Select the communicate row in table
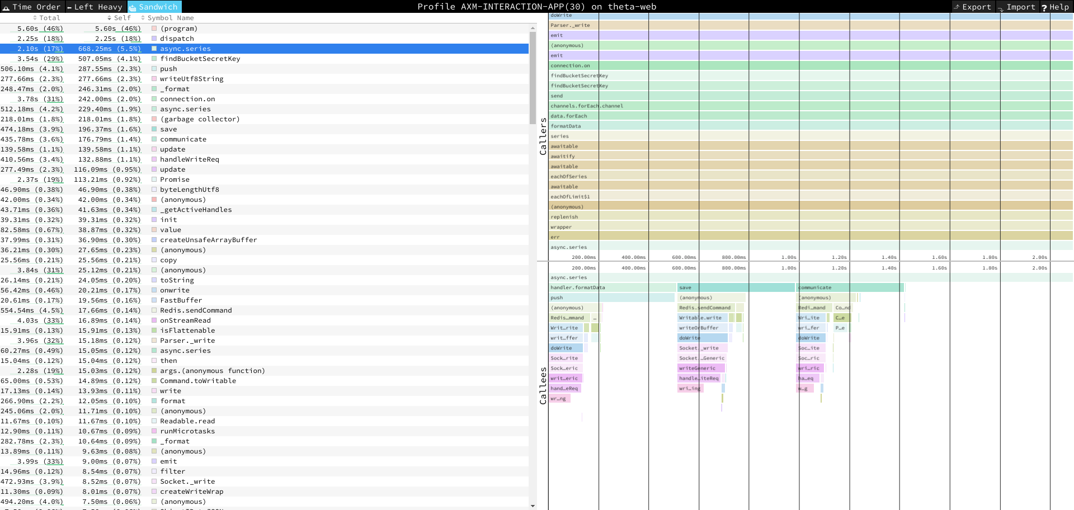 tap(264, 139)
